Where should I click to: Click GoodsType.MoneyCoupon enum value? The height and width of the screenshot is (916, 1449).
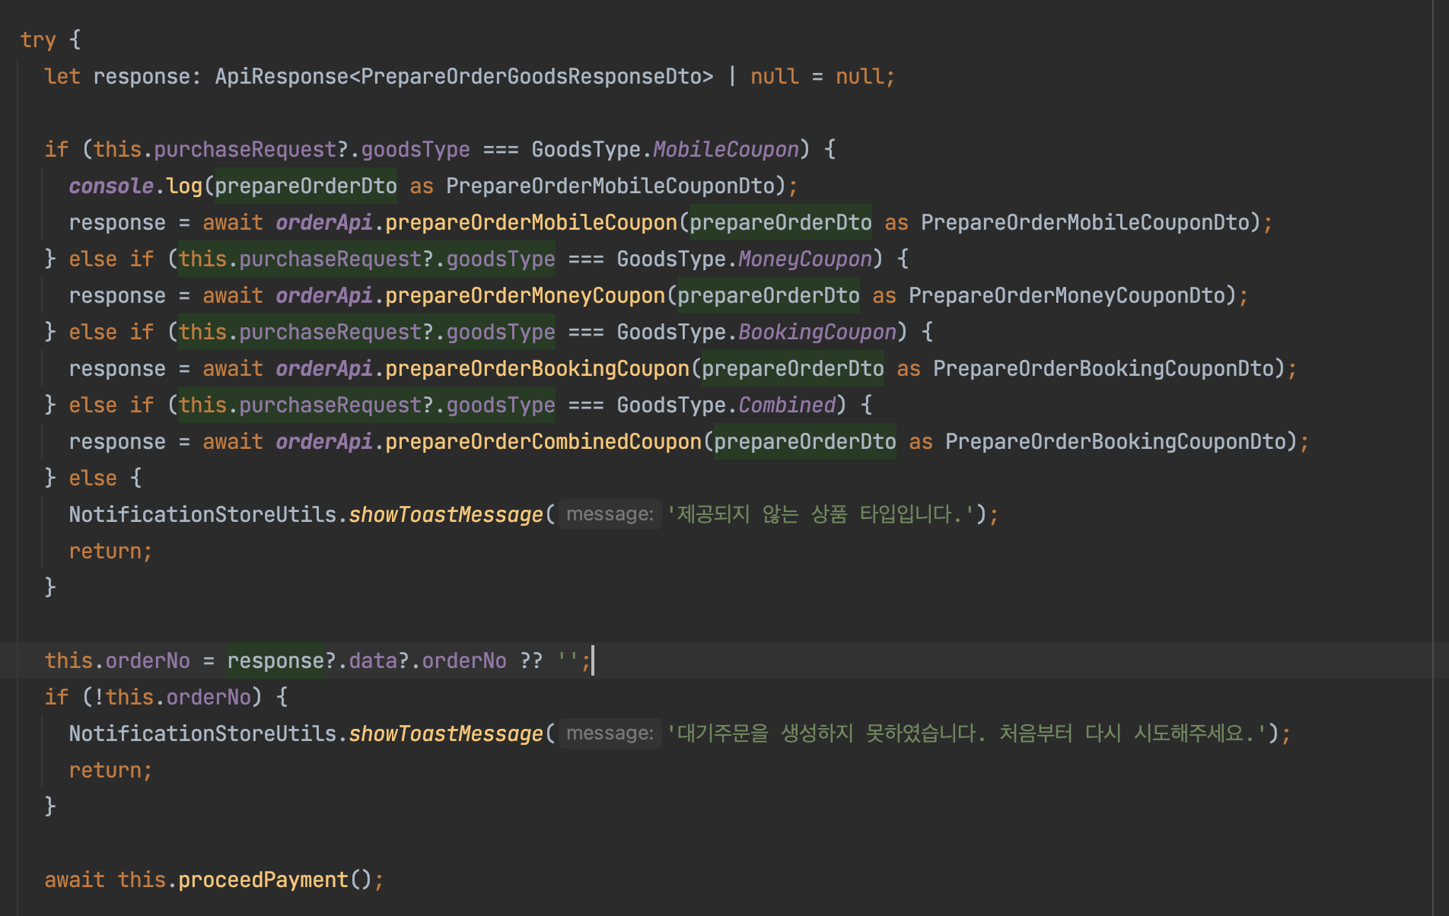(x=744, y=259)
